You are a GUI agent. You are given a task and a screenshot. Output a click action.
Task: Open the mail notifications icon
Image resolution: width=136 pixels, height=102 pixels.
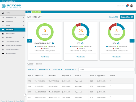[x=127, y=6]
